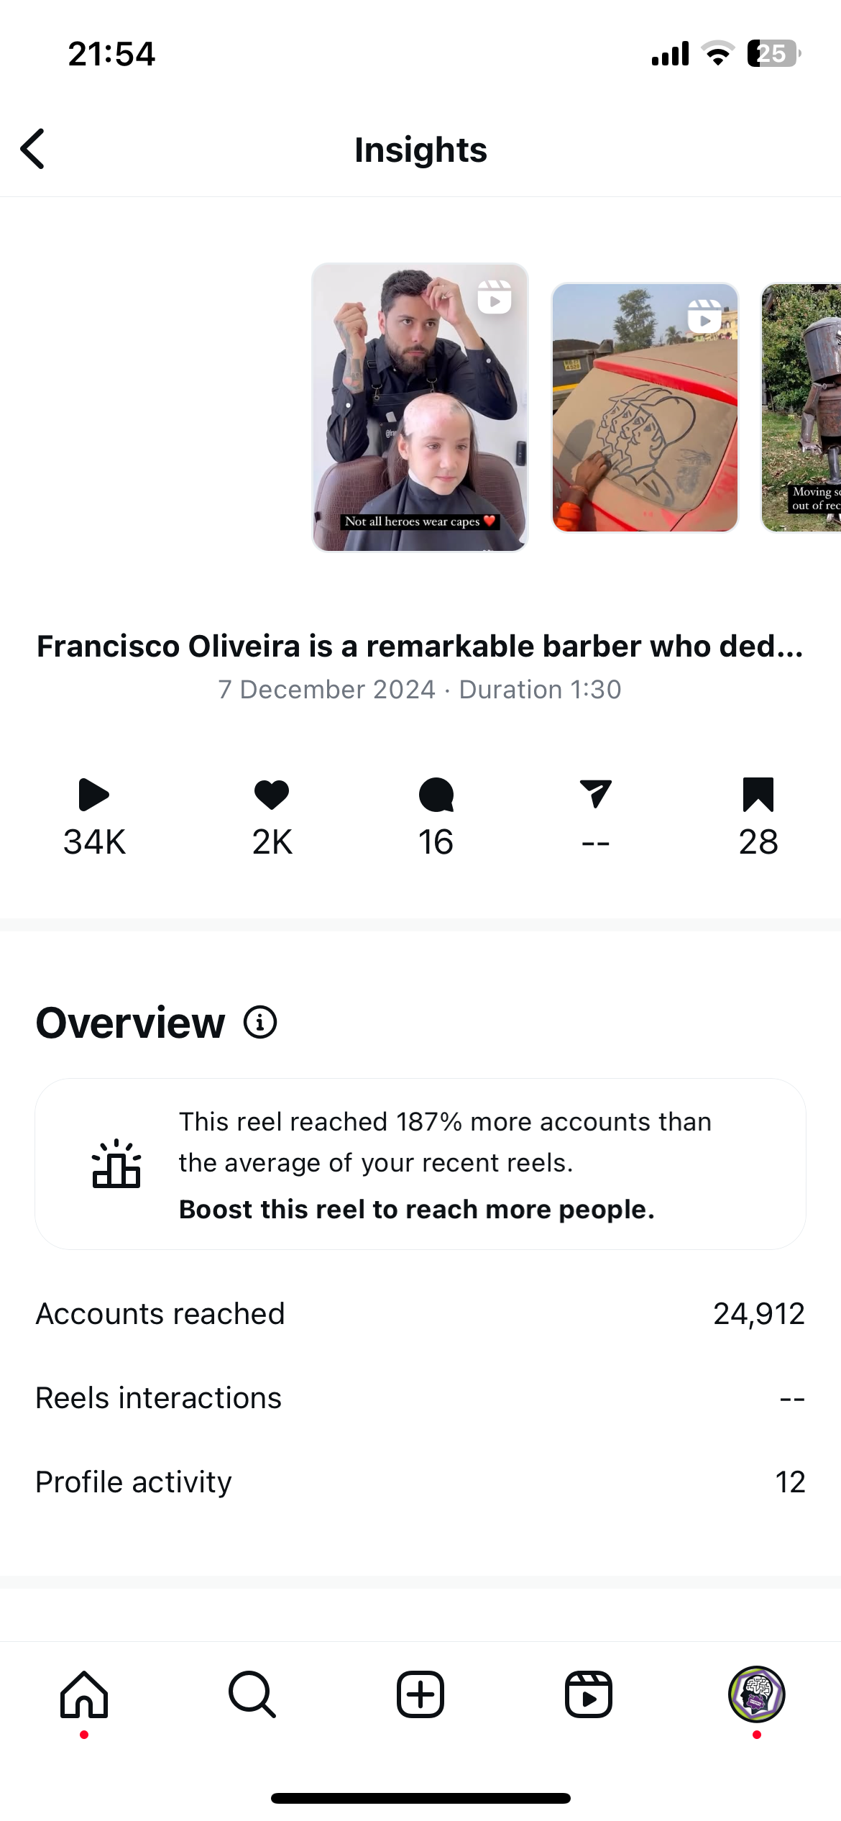Viewport: 841px width, 1821px height.
Task: Open profile tab via avatar
Action: (756, 1694)
